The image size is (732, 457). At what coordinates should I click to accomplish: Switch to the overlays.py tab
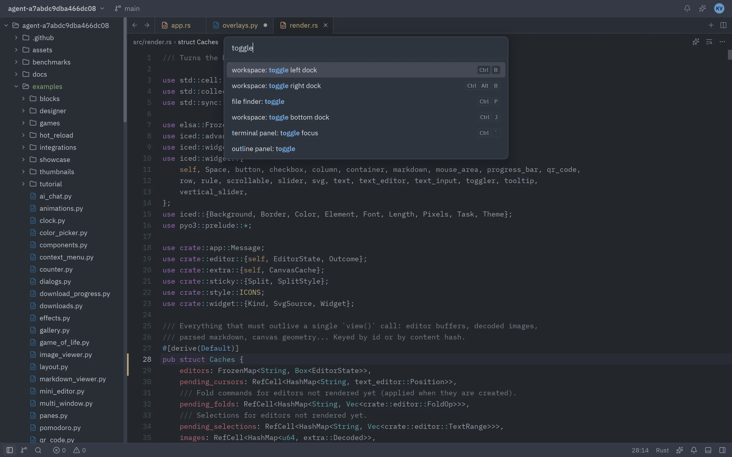click(x=240, y=25)
